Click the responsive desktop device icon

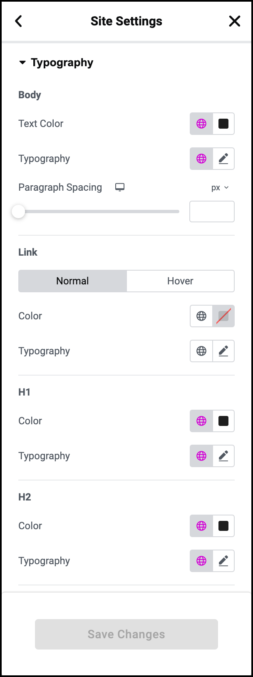[120, 187]
